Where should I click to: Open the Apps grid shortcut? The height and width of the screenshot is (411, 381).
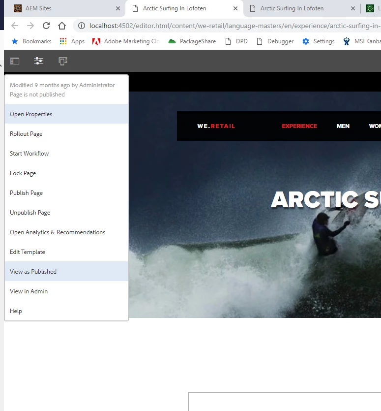pos(72,41)
